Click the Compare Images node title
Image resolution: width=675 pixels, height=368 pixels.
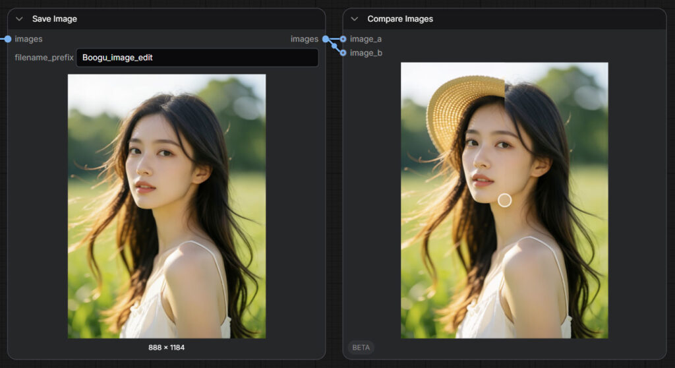pyautogui.click(x=400, y=19)
